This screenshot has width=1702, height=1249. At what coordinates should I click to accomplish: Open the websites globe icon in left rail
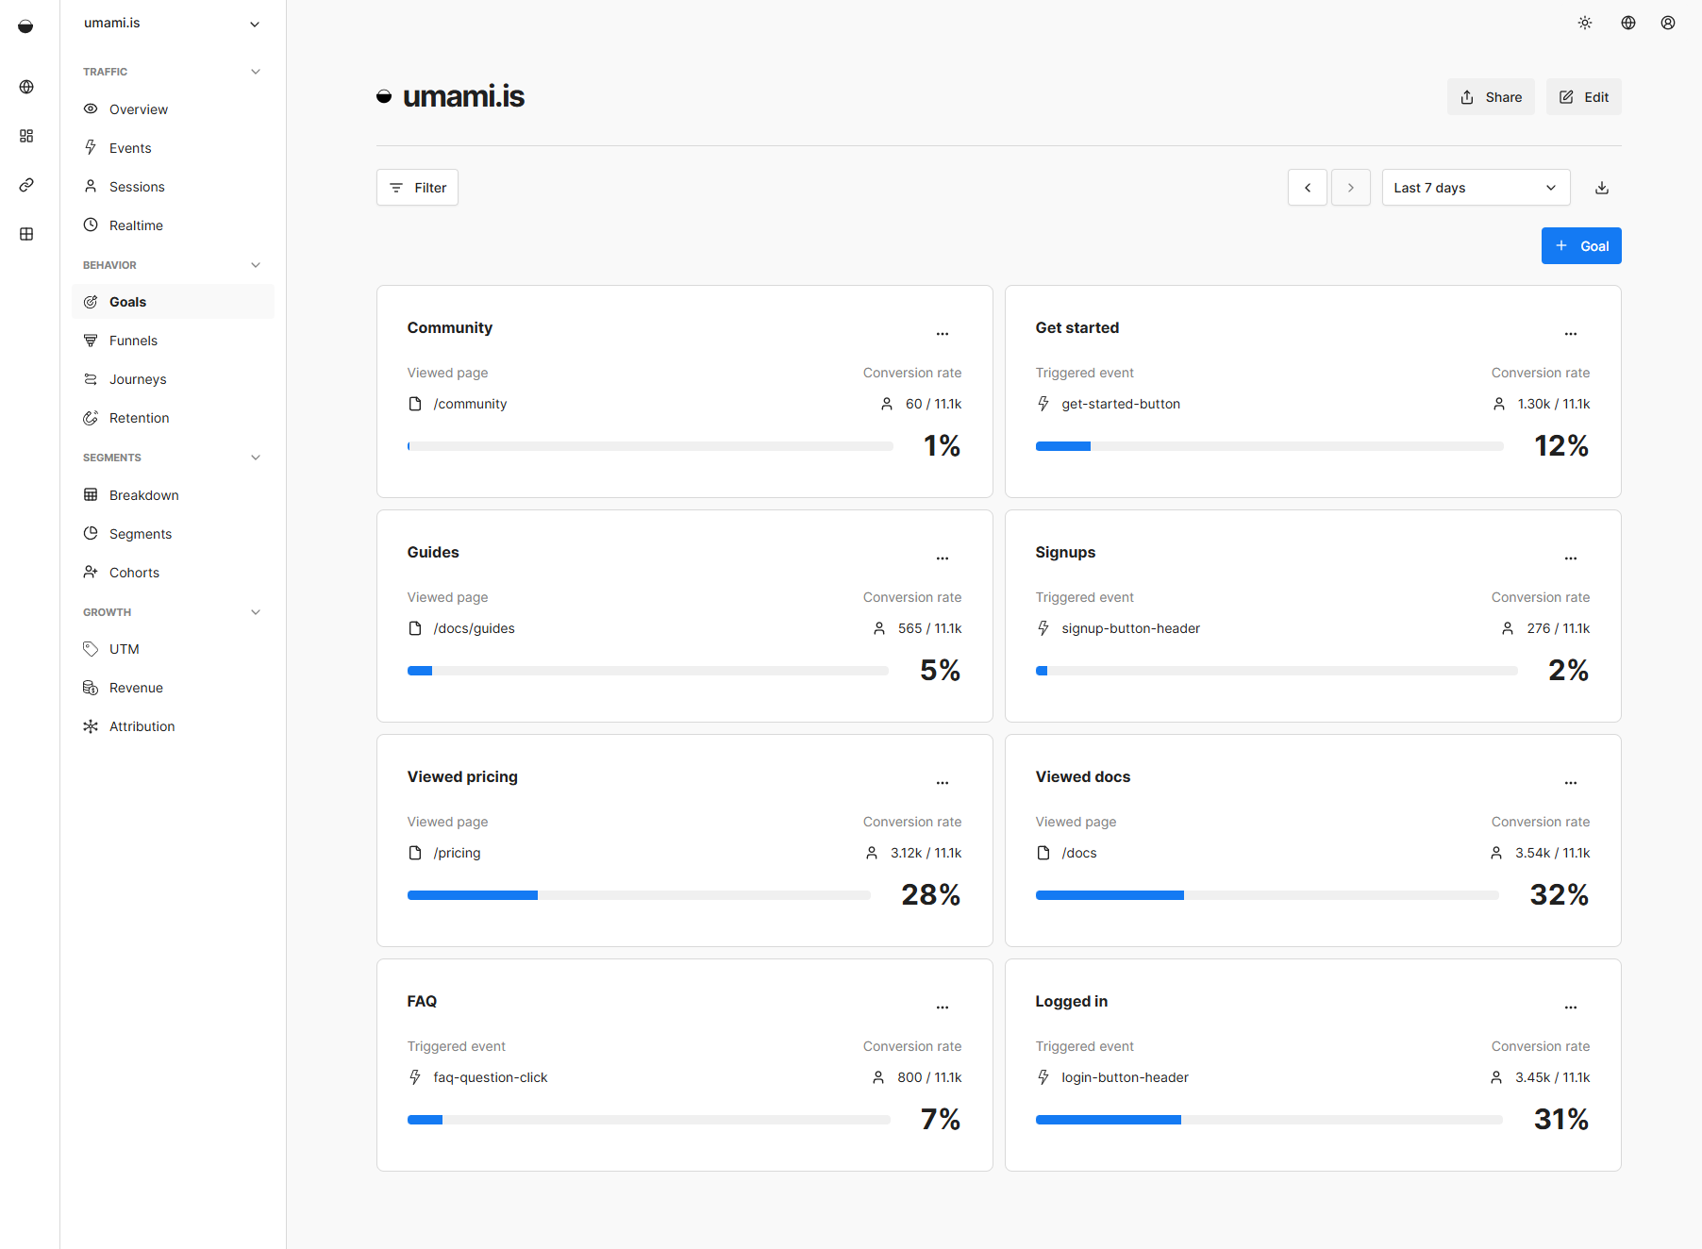tap(26, 87)
